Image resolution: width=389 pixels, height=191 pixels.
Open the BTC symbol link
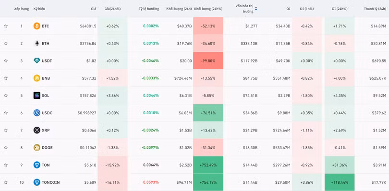(46, 26)
